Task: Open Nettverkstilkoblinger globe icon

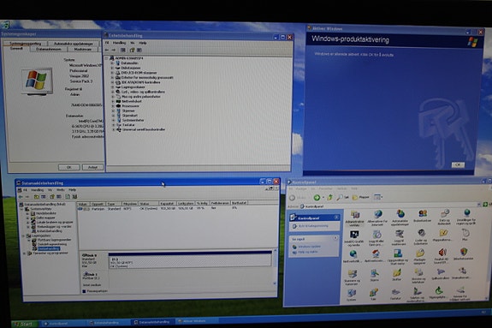Action: [x=353, y=257]
